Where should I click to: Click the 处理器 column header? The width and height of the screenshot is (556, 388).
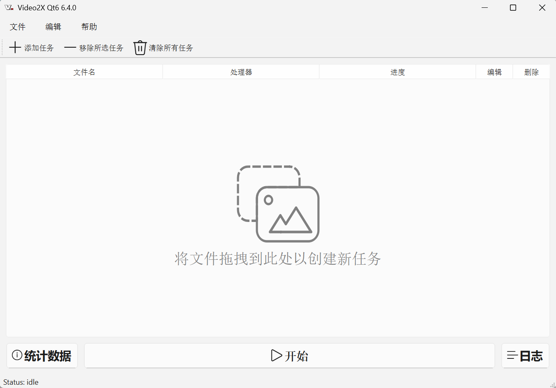click(x=240, y=72)
